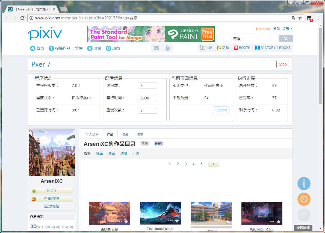The image size is (325, 233).
Task: Click 申请好P友 friend request
Action: [x=52, y=199]
